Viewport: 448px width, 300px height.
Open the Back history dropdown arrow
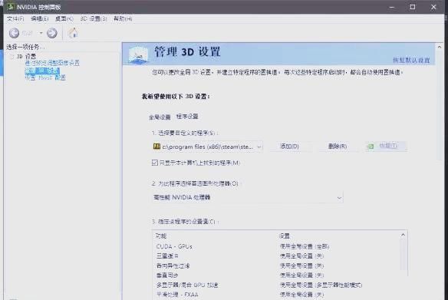click(x=41, y=33)
